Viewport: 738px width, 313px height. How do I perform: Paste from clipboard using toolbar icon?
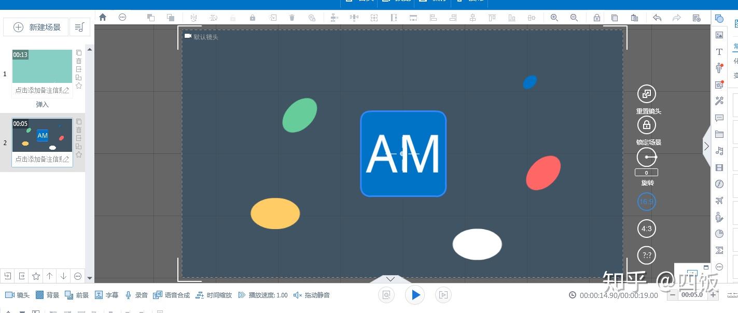click(635, 18)
